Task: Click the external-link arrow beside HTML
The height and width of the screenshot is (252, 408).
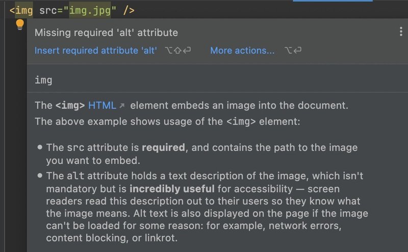Action: tap(122, 106)
